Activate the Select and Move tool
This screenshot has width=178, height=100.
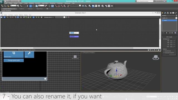tap(31, 6)
